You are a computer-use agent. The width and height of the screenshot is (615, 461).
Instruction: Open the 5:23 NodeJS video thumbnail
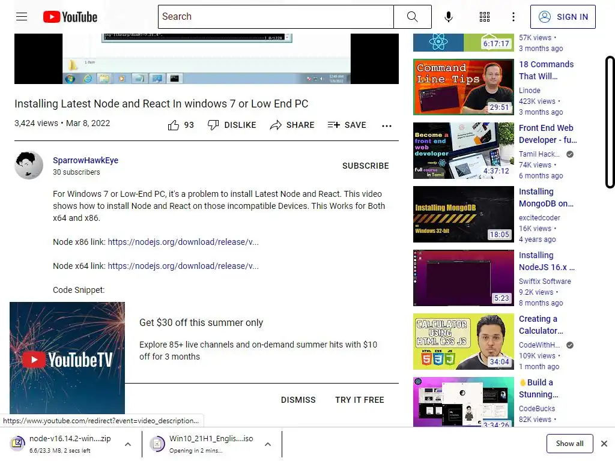pos(463,278)
